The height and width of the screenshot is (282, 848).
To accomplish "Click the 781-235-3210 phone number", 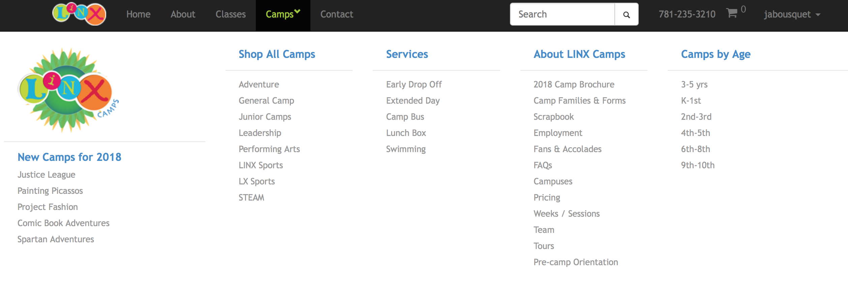I will 687,14.
